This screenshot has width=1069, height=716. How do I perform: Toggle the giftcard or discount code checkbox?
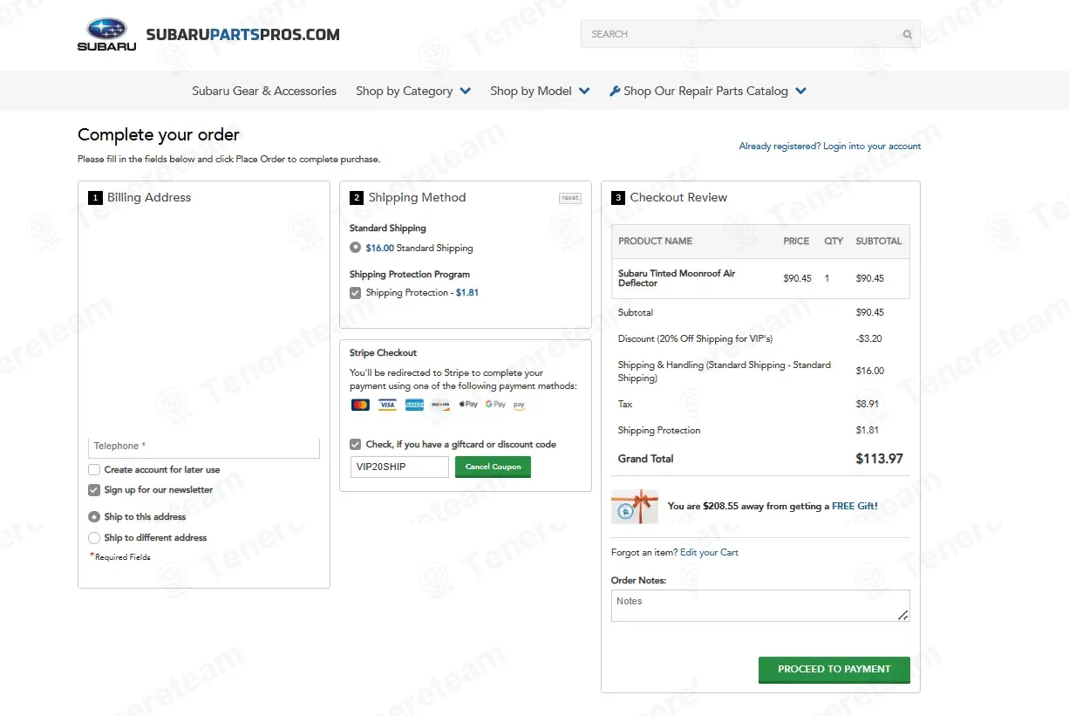[355, 445]
